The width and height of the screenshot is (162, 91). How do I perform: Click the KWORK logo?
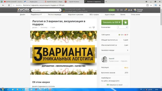23,10
